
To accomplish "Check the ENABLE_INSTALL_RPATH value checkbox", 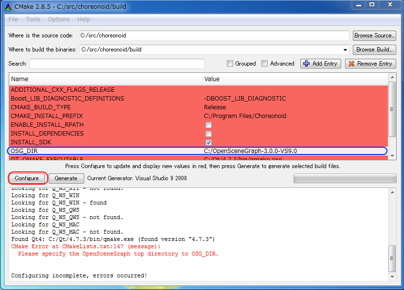I will (x=208, y=125).
